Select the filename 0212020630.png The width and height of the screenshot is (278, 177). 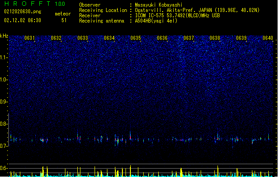coord(23,12)
